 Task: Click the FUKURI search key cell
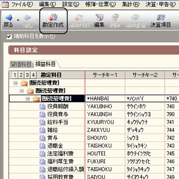(x=105, y=162)
